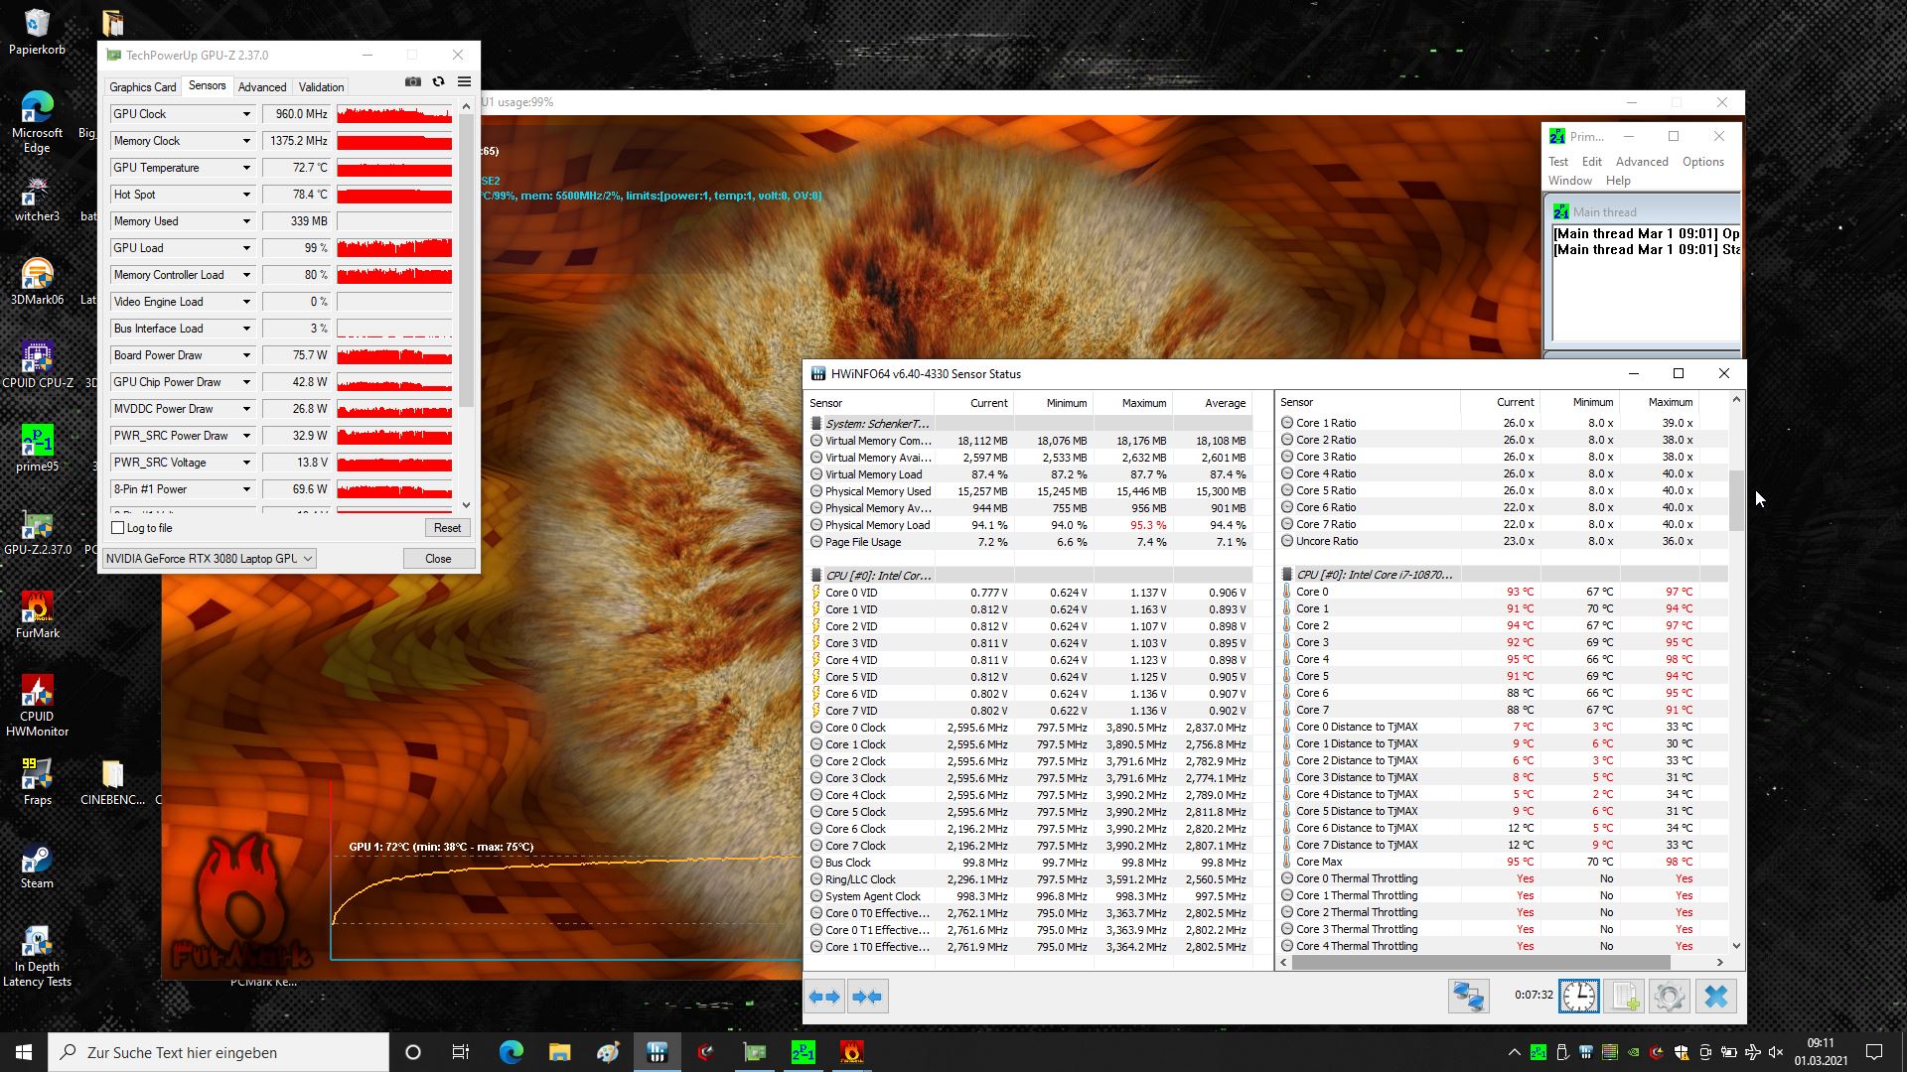Open the Hot Spot sensor dropdown
Viewport: 1907px width, 1072px height.
coord(246,195)
